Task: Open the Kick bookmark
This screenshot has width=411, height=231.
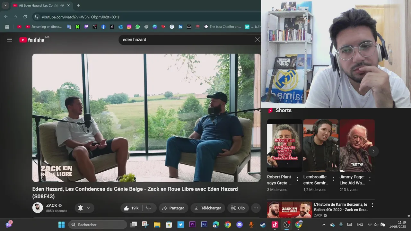Action: (78, 27)
